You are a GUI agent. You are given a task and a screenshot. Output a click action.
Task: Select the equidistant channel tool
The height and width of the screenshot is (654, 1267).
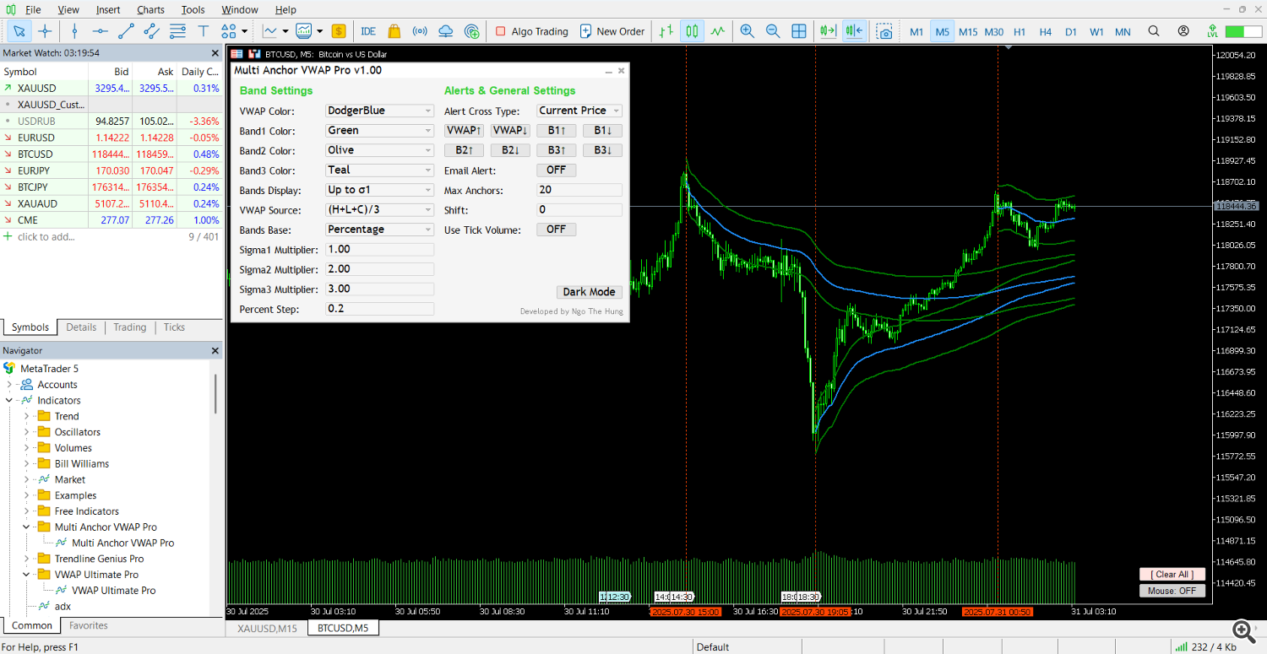(152, 31)
